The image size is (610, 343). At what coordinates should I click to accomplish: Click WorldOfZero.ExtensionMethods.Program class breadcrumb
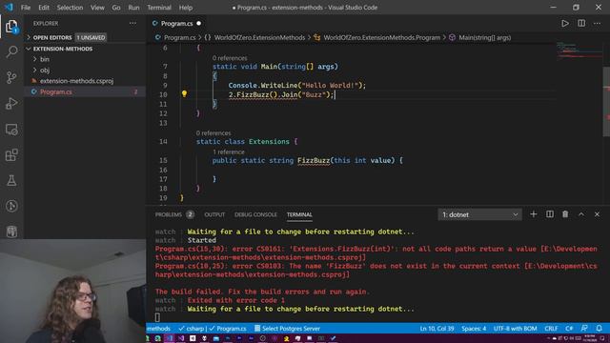point(381,38)
